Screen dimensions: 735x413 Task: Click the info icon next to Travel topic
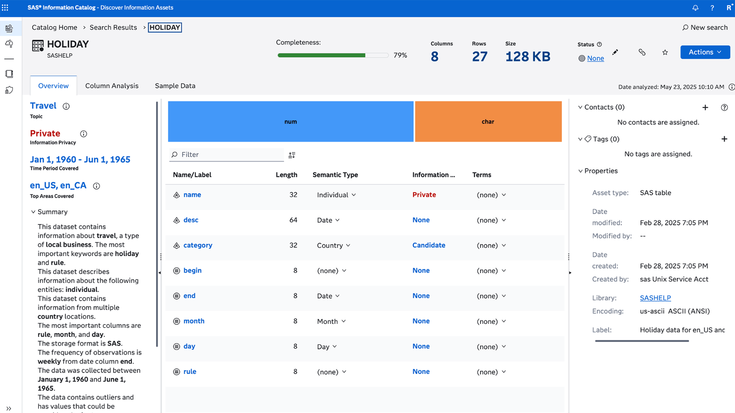pos(66,106)
